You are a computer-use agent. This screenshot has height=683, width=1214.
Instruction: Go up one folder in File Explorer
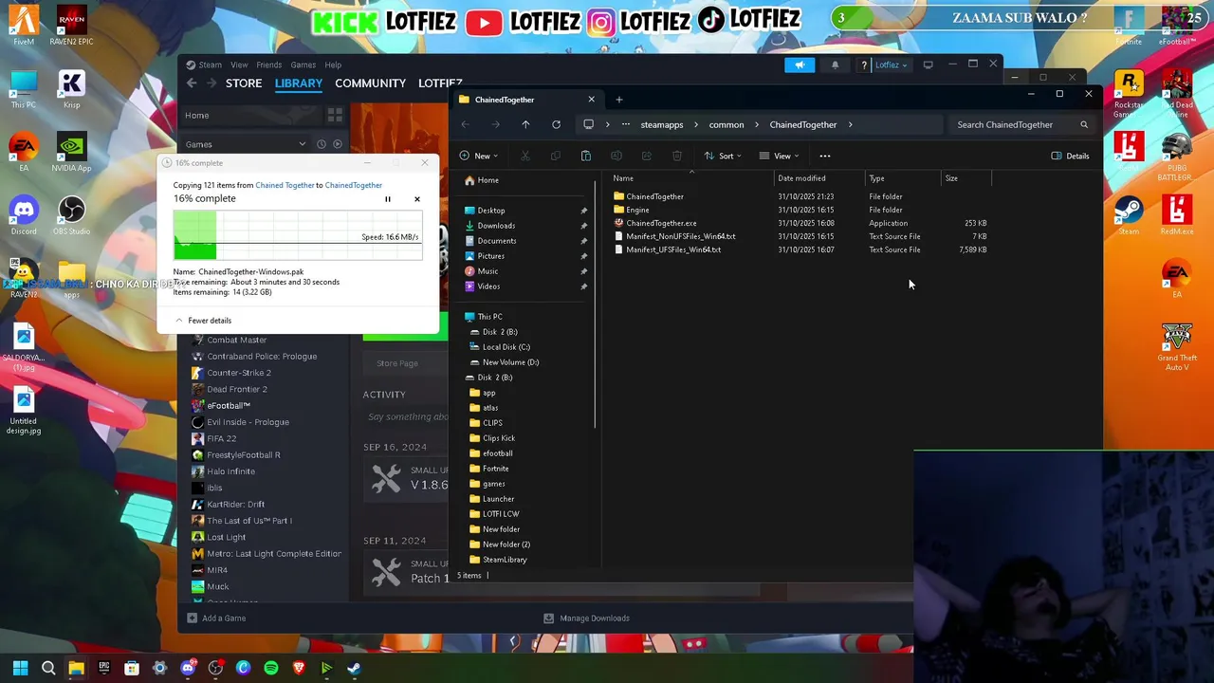525,124
